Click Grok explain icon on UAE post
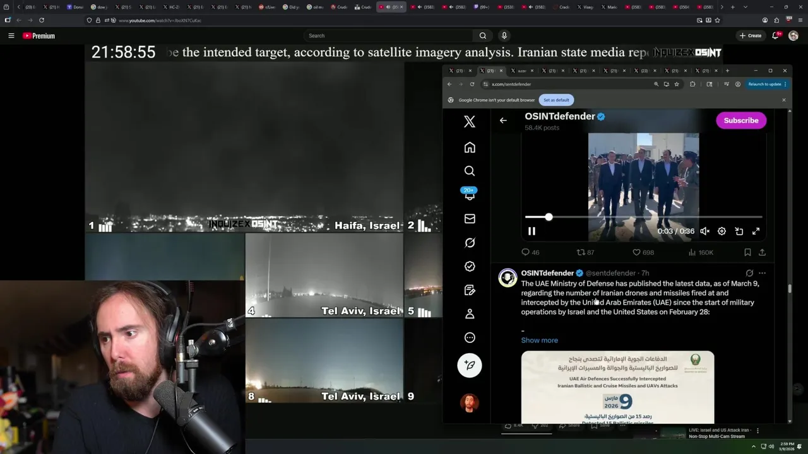 (x=749, y=273)
